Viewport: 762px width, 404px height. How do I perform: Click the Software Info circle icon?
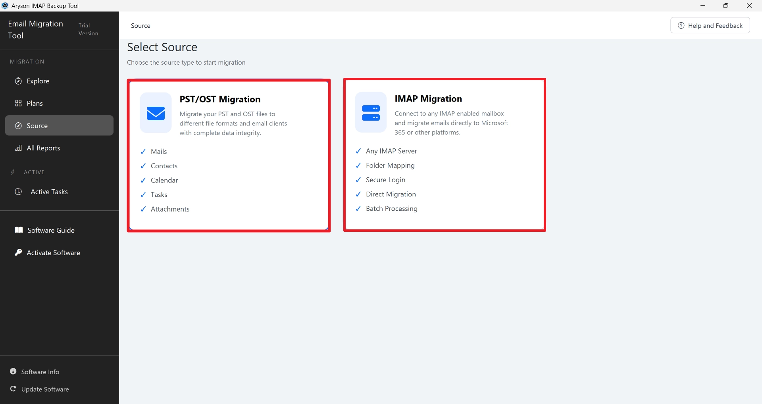click(x=13, y=371)
